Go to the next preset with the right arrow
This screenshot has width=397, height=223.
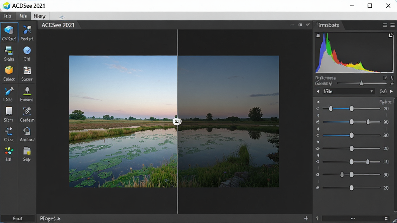[392, 91]
